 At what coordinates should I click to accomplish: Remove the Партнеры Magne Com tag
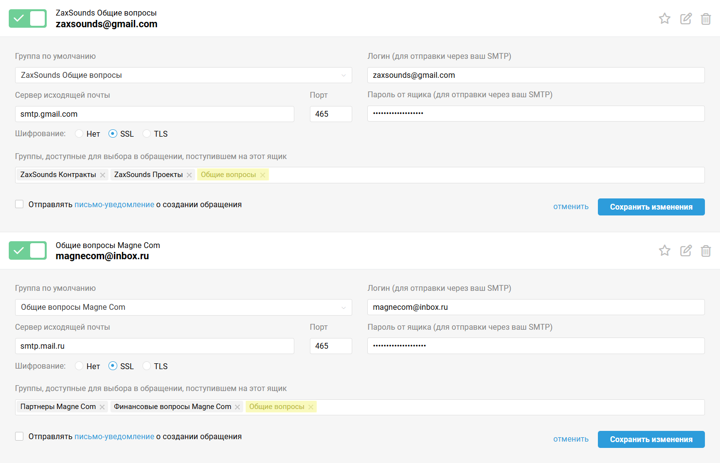102,407
